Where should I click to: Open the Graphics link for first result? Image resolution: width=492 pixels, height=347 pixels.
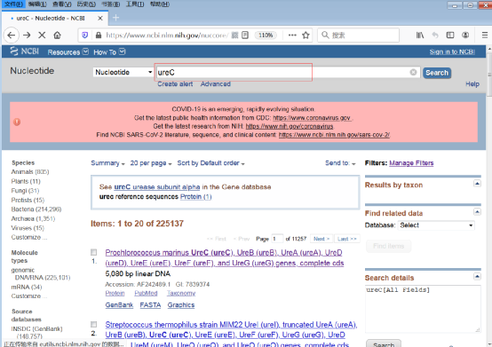[181, 305]
